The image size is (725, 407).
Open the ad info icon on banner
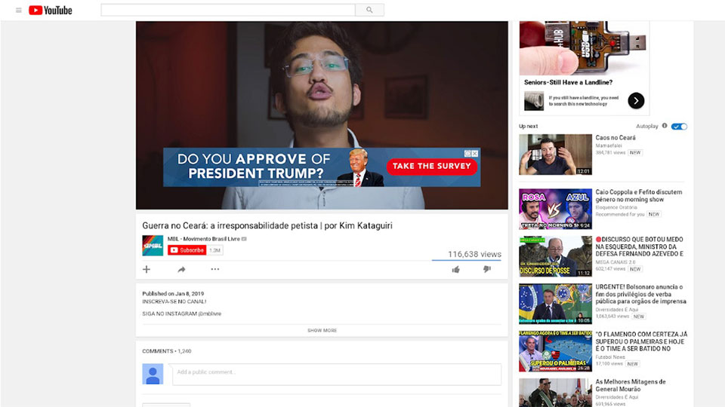(x=467, y=154)
